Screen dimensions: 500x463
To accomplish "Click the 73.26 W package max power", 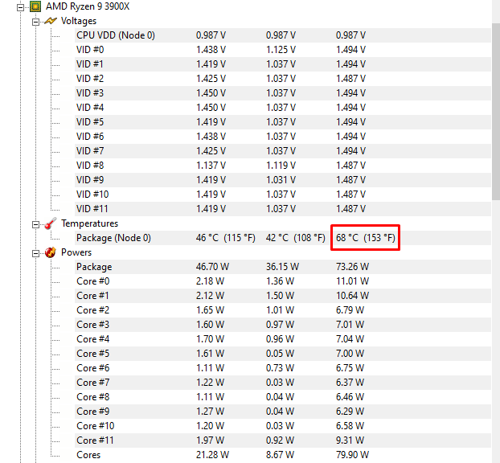I will [x=352, y=267].
